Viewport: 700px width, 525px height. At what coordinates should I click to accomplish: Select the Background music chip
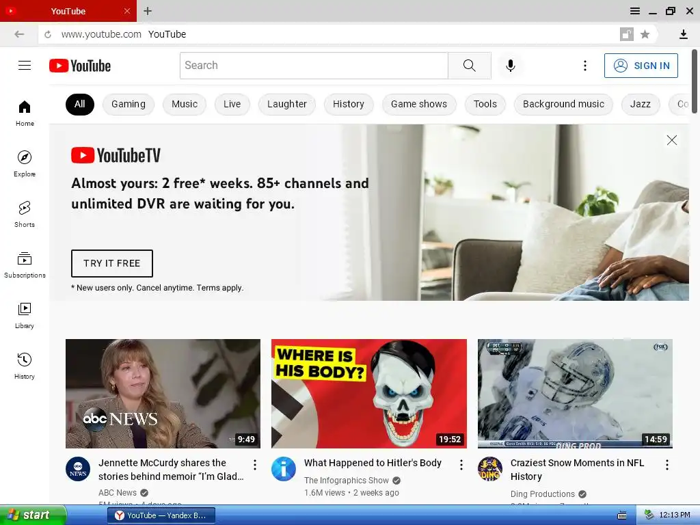pos(563,105)
